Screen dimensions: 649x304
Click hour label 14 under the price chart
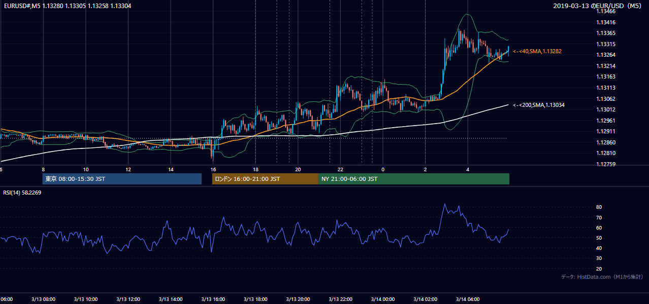tap(171, 169)
